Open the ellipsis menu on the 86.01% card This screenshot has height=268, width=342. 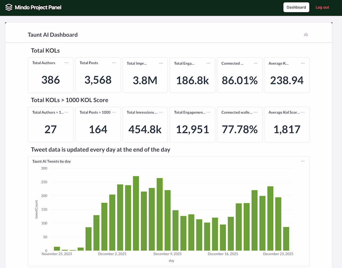(256, 63)
